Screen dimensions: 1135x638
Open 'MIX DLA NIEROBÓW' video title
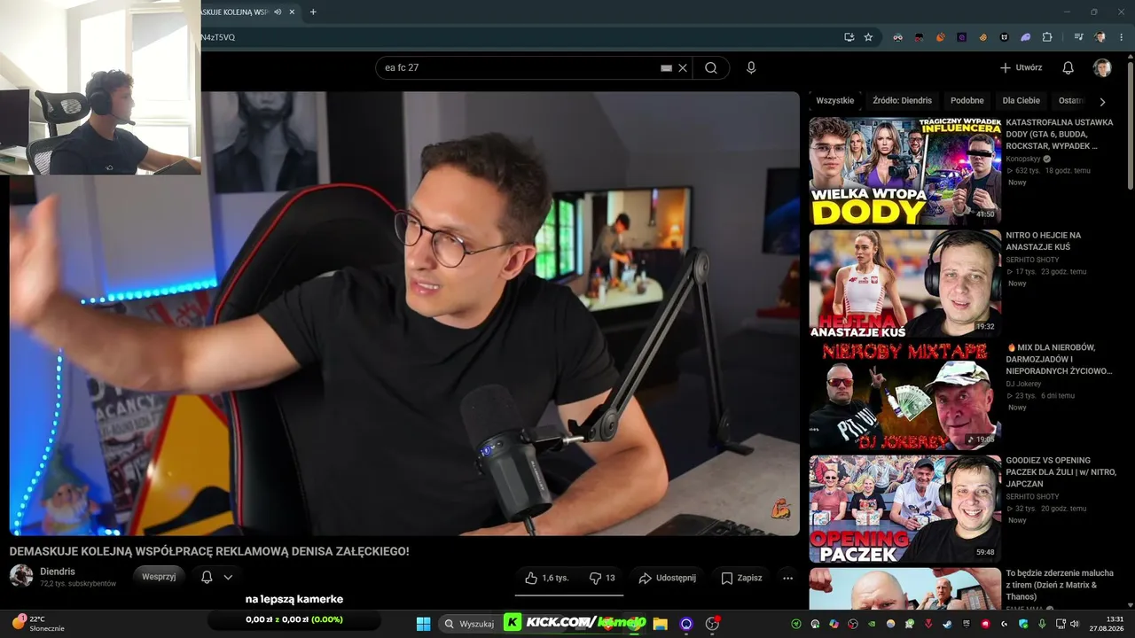pyautogui.click(x=1059, y=359)
